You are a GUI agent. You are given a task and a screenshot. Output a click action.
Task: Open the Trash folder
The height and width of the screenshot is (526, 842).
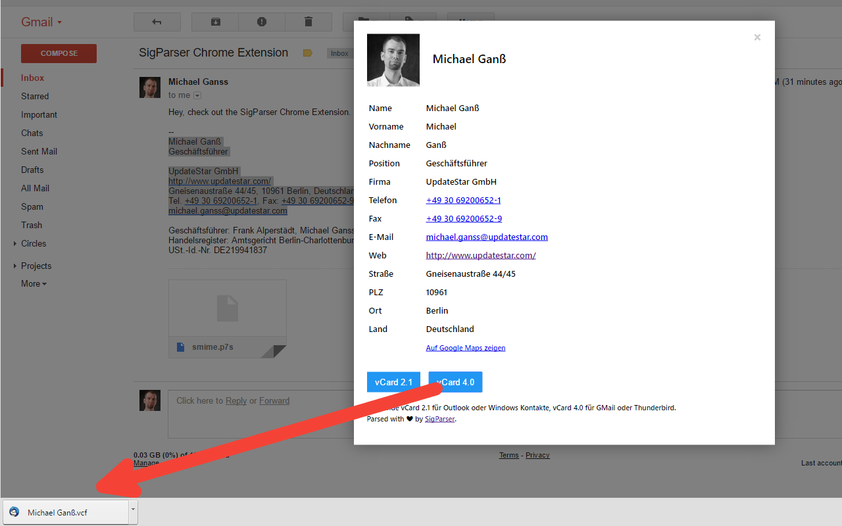[x=32, y=225]
